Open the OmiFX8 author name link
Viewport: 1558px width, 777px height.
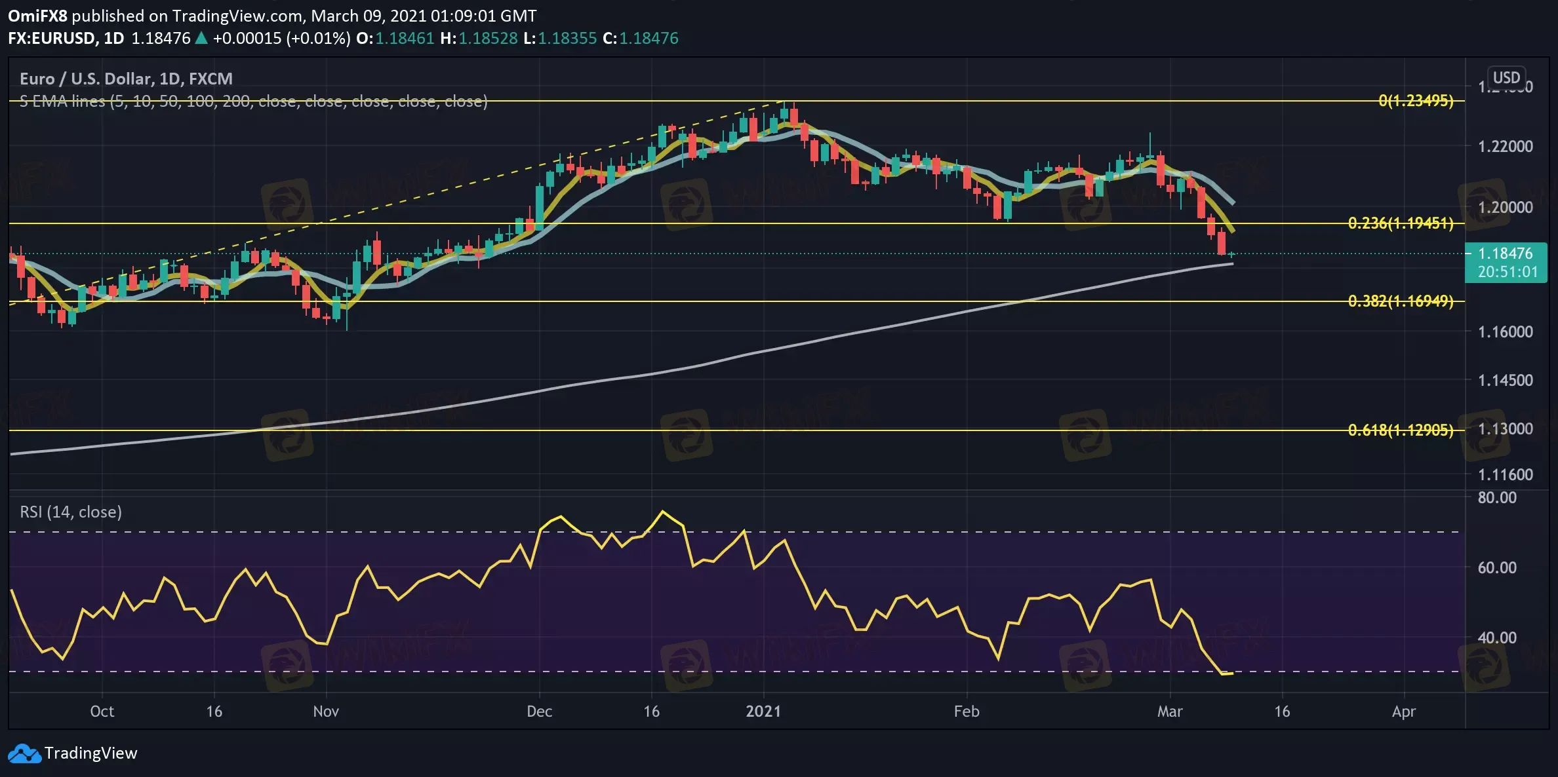[x=37, y=16]
